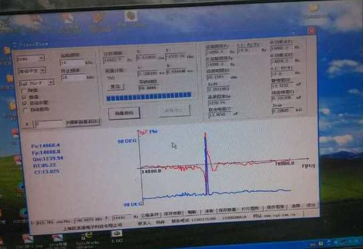
Task: Click the 测量开始 start measurement button
Action: [124, 113]
